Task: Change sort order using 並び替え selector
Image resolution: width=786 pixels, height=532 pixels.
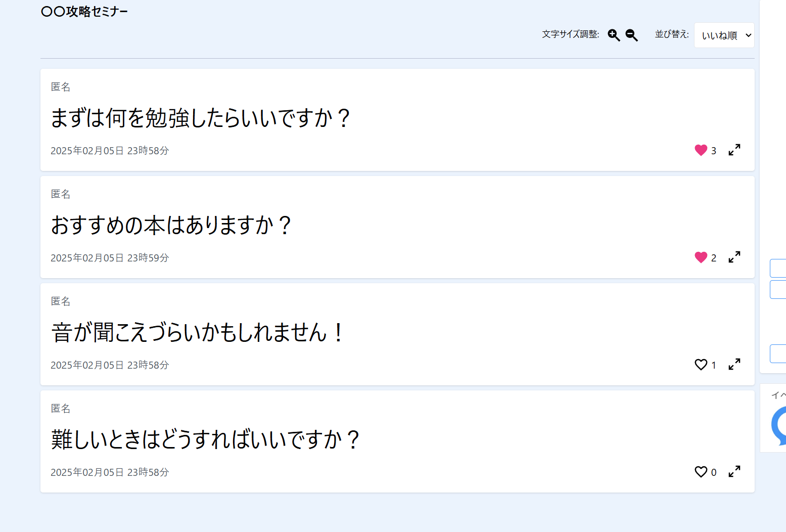Action: [724, 35]
